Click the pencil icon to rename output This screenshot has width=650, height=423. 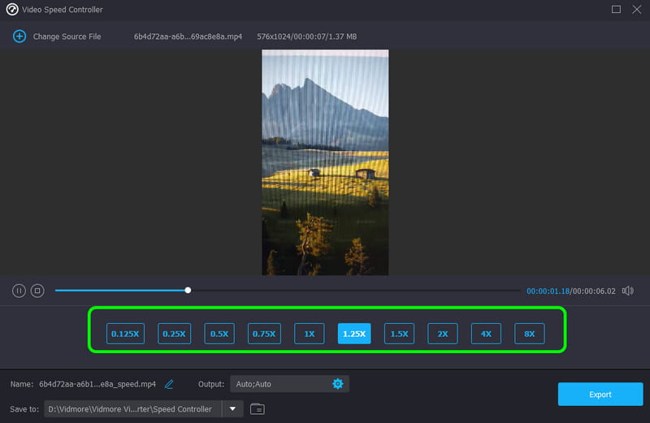169,384
